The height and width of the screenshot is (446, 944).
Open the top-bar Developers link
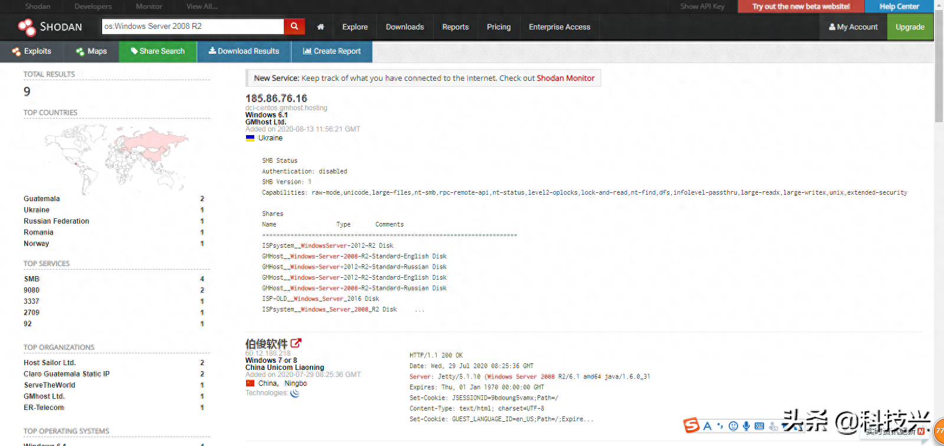(x=93, y=6)
